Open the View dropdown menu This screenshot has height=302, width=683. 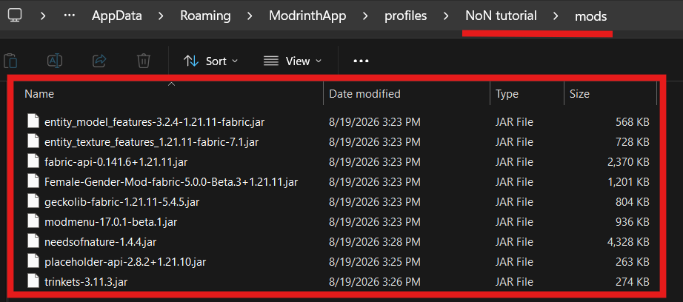click(x=293, y=61)
